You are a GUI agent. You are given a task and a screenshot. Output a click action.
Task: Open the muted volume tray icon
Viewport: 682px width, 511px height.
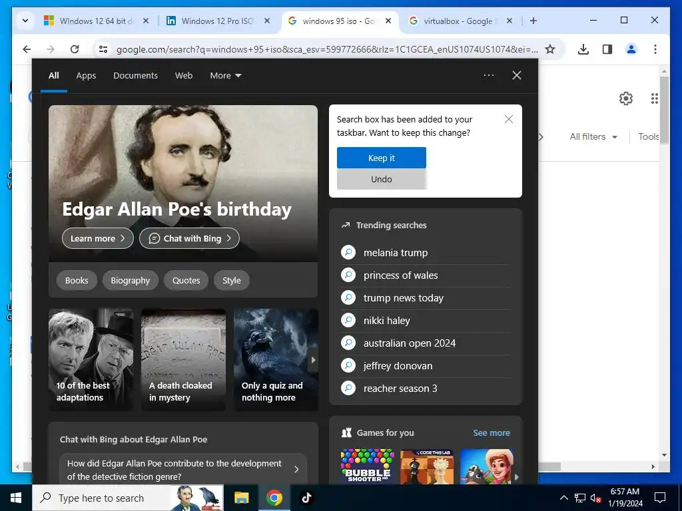coord(595,498)
